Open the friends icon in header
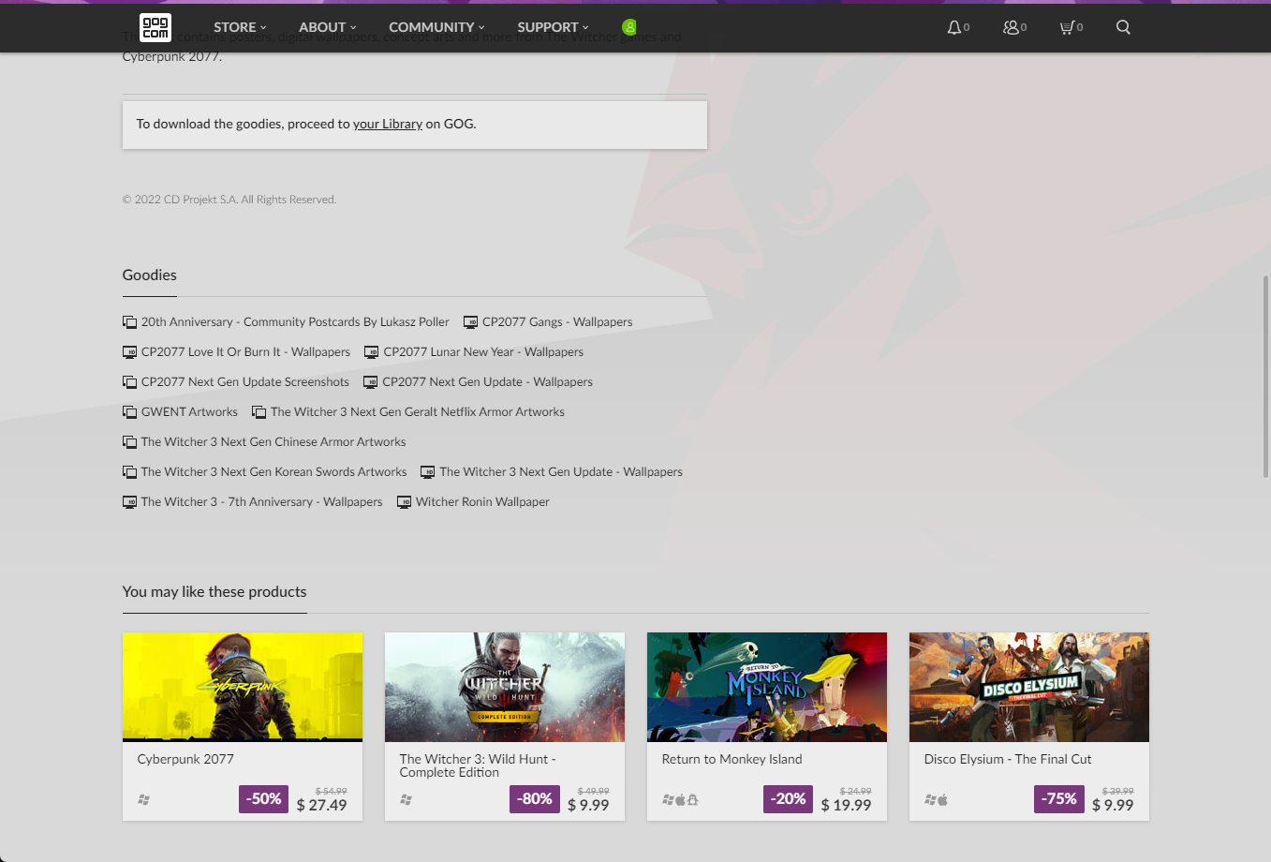The height and width of the screenshot is (862, 1271). [1011, 27]
